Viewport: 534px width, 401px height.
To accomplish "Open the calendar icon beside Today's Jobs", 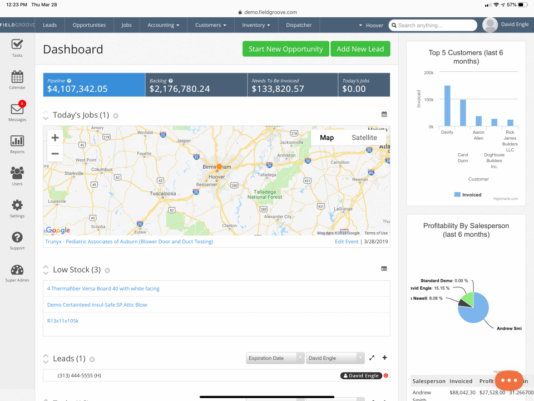I will pos(384,114).
